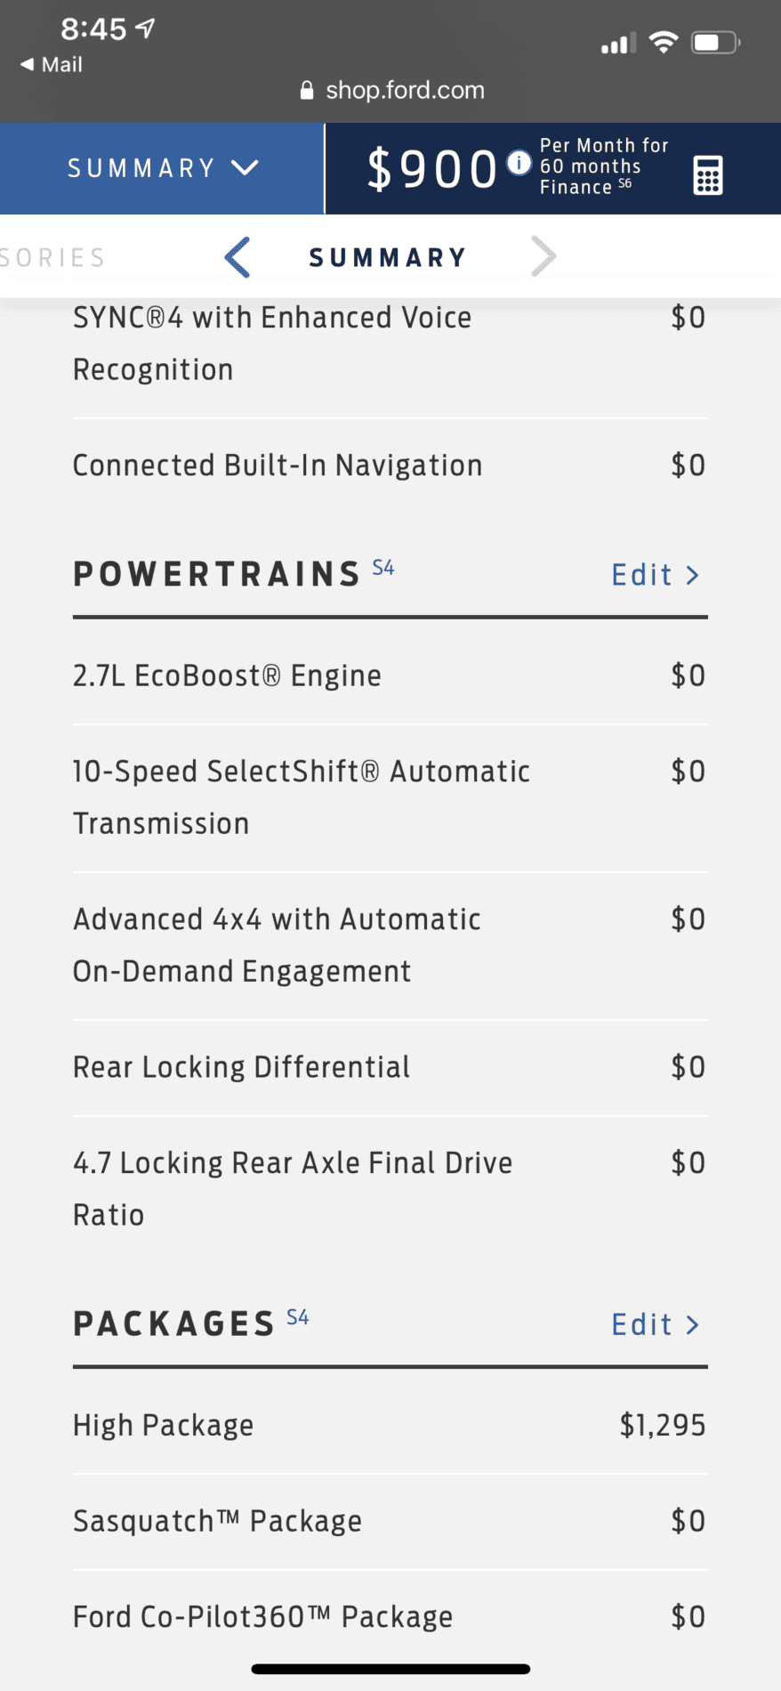The width and height of the screenshot is (781, 1691).
Task: Tap the lock icon beside shop.ford.com
Action: click(x=307, y=90)
